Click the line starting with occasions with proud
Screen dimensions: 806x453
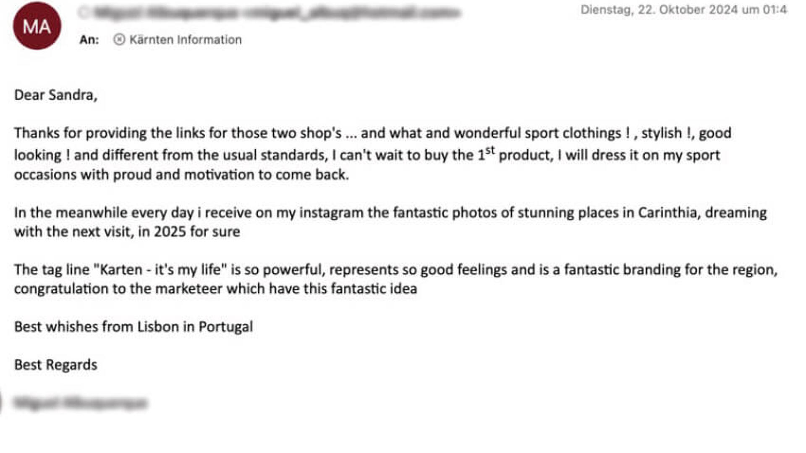(x=182, y=174)
